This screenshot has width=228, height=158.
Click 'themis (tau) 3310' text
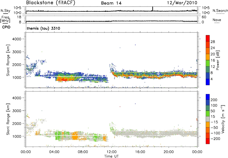(x=44, y=28)
